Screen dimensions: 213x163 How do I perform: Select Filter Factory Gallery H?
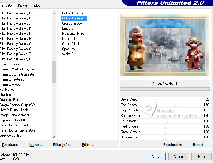[x=16, y=18]
